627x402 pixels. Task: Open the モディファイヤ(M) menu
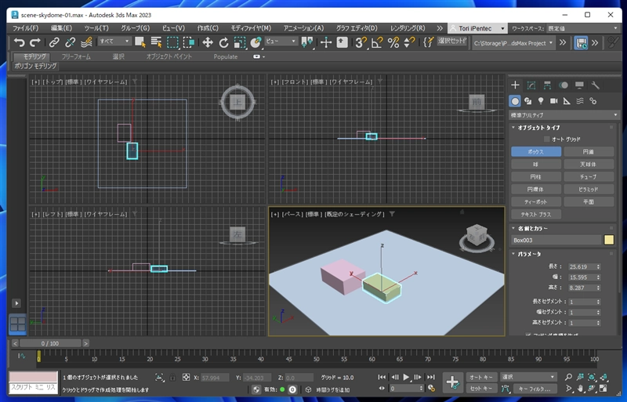point(252,28)
